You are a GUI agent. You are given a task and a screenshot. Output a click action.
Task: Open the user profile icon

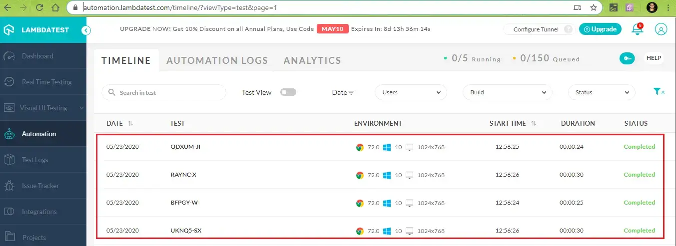pyautogui.click(x=661, y=29)
